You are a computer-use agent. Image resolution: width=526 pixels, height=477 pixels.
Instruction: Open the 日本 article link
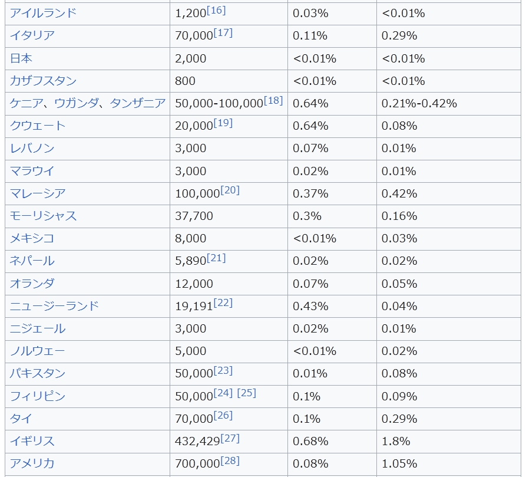coord(21,58)
